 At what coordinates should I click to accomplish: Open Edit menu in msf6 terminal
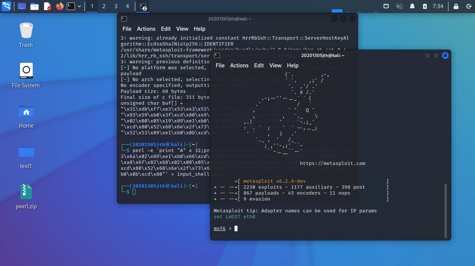point(259,65)
